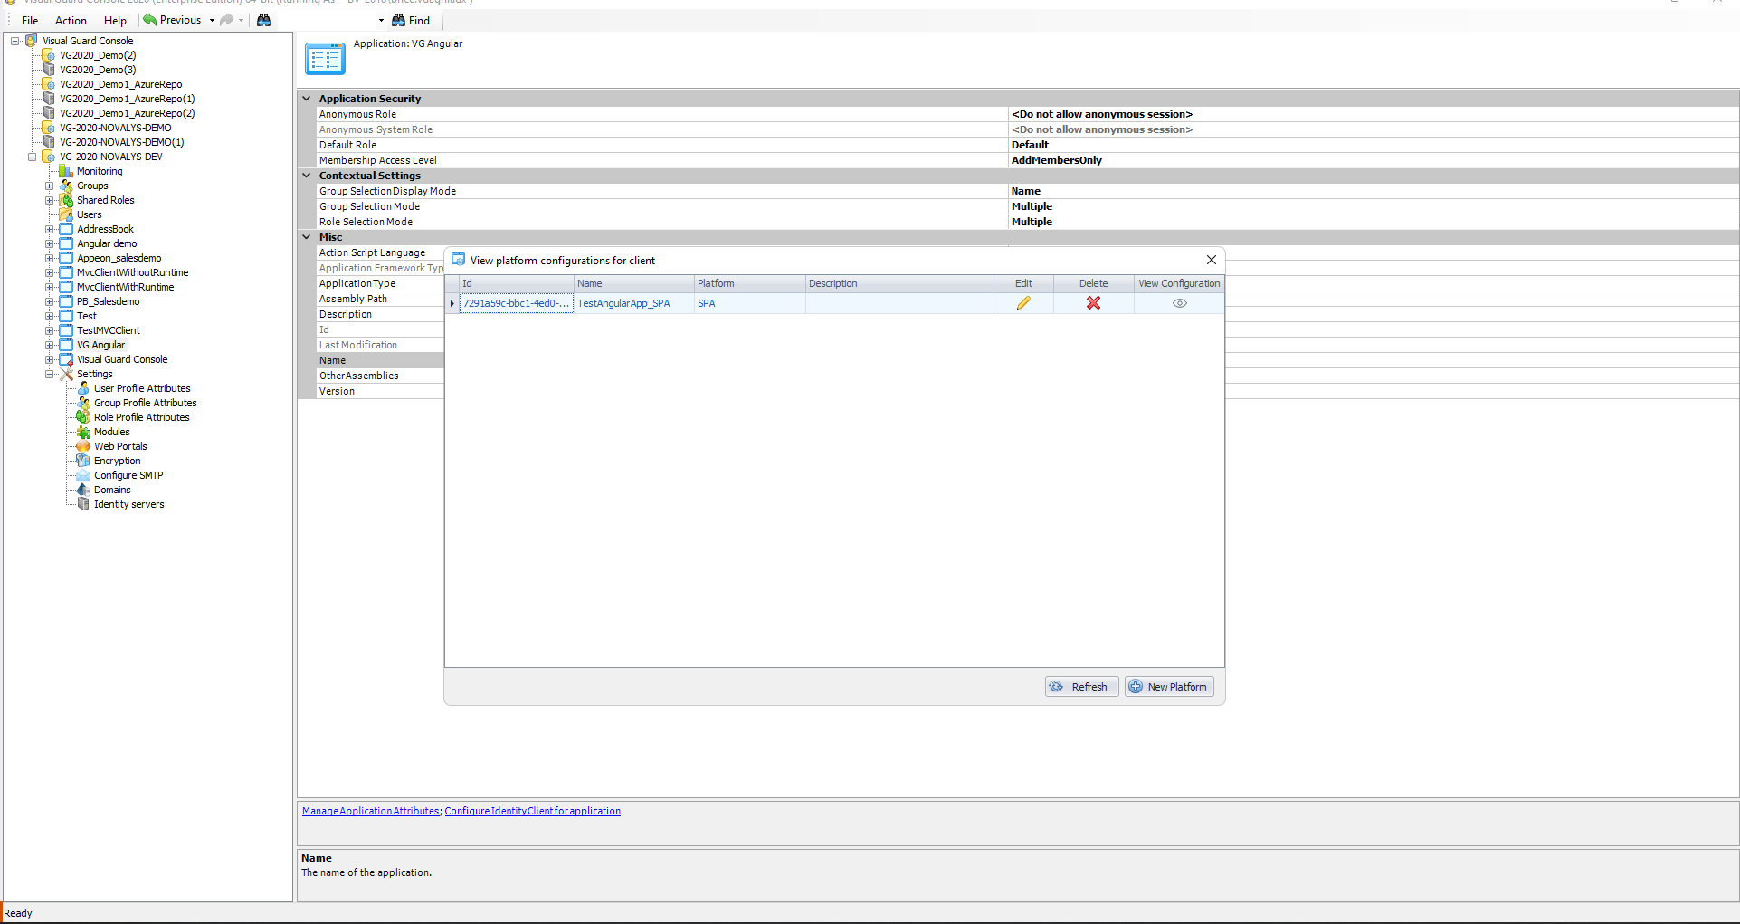Expand the VG Angular tree node

51,345
